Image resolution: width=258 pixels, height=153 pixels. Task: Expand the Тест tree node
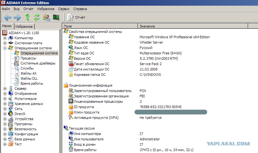pos(5,144)
